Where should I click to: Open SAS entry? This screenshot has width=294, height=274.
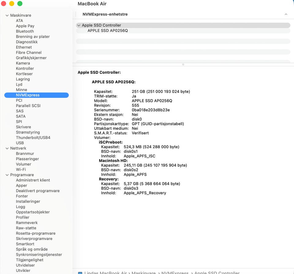pos(20,111)
